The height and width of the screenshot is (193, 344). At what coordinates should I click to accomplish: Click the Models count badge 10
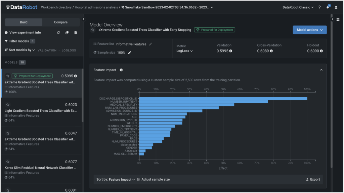pos(22,63)
